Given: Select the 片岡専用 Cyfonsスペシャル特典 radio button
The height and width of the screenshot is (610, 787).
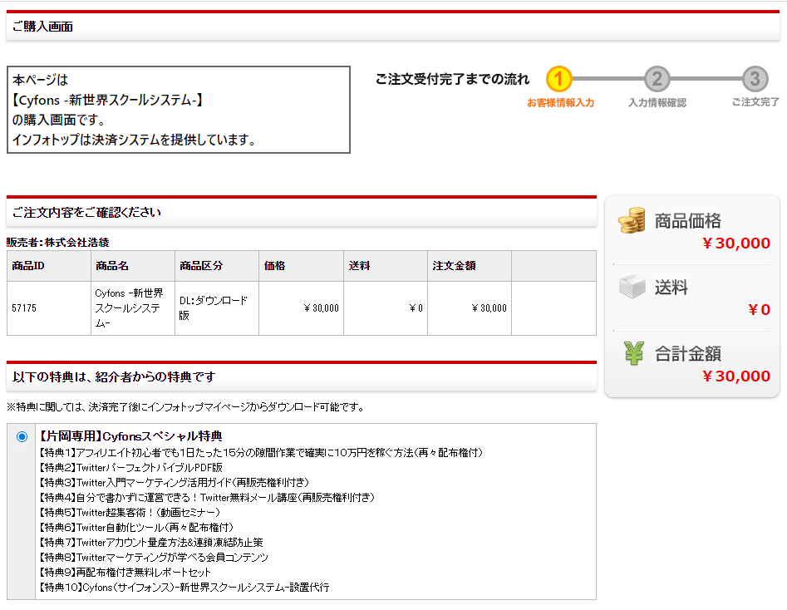Looking at the screenshot, I should coord(22,436).
